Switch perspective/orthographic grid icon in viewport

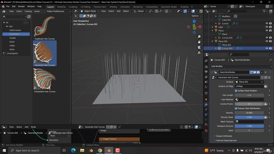(199, 53)
